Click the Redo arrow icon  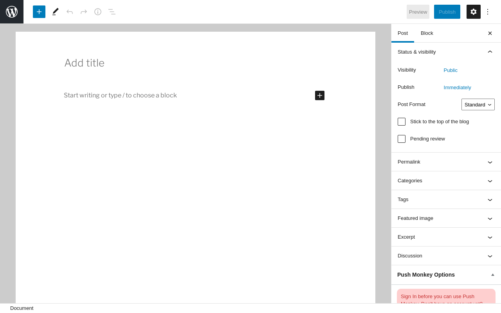click(x=84, y=12)
